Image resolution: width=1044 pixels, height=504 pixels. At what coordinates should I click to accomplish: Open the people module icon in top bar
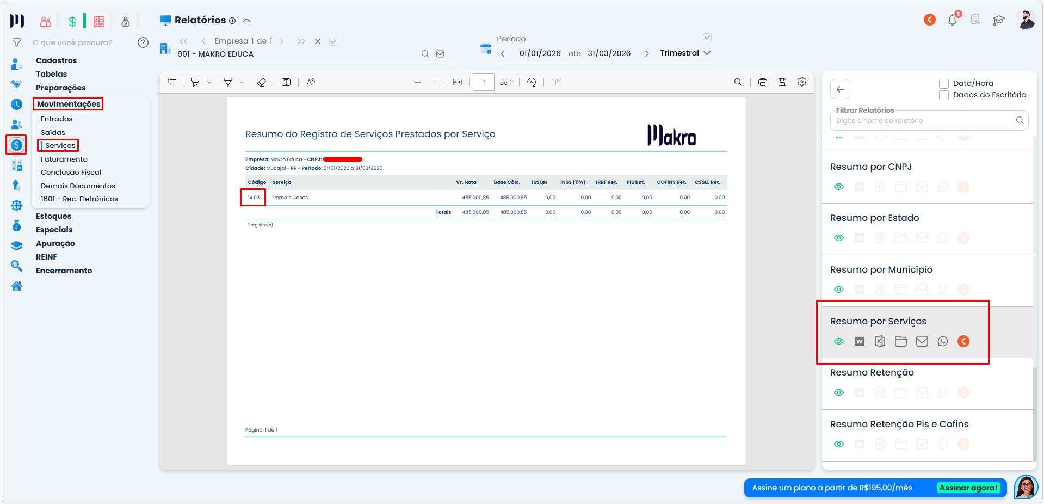pyautogui.click(x=46, y=21)
